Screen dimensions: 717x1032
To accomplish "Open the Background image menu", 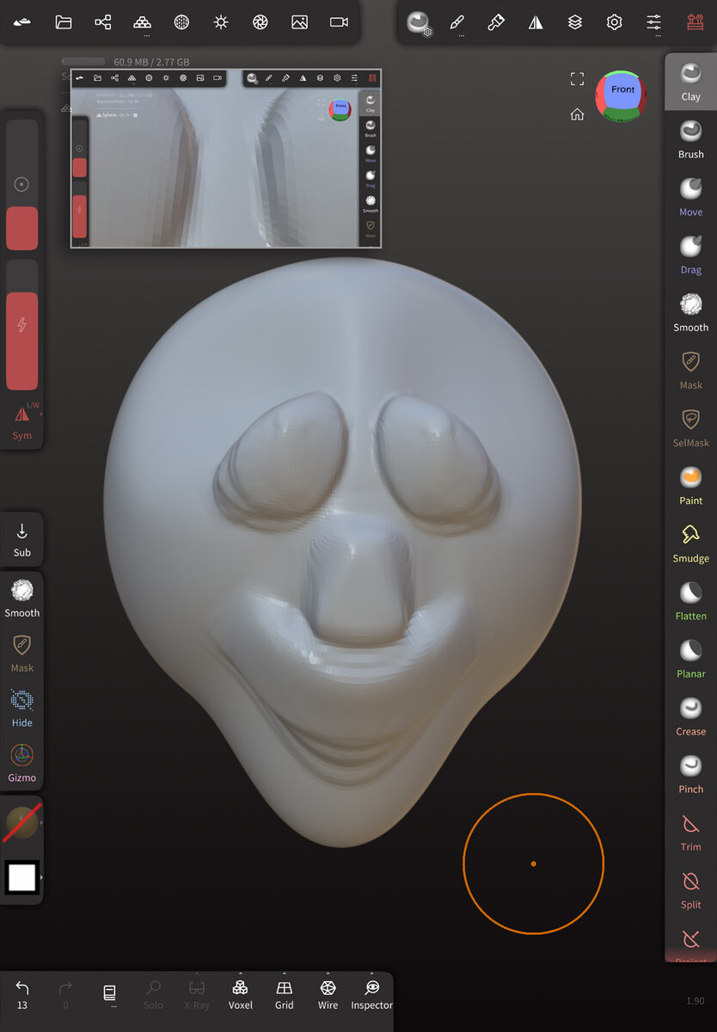I will point(299,22).
